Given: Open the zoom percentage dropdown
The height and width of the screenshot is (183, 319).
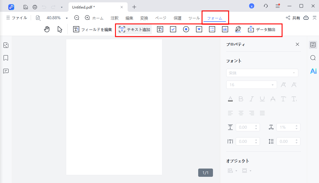Looking at the screenshot, I should point(66,18).
